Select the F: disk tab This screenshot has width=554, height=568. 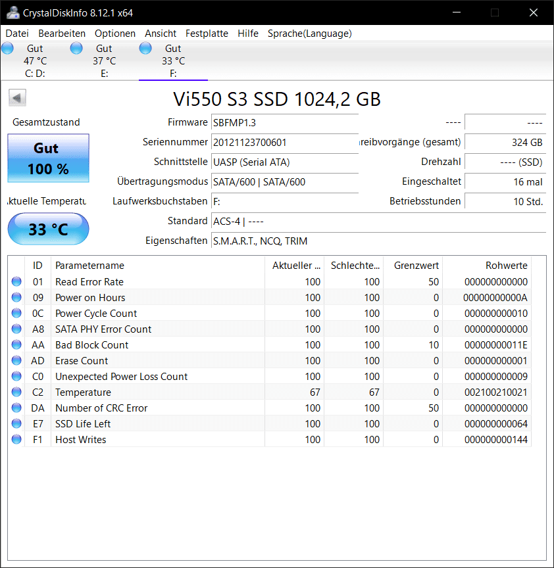(x=173, y=61)
